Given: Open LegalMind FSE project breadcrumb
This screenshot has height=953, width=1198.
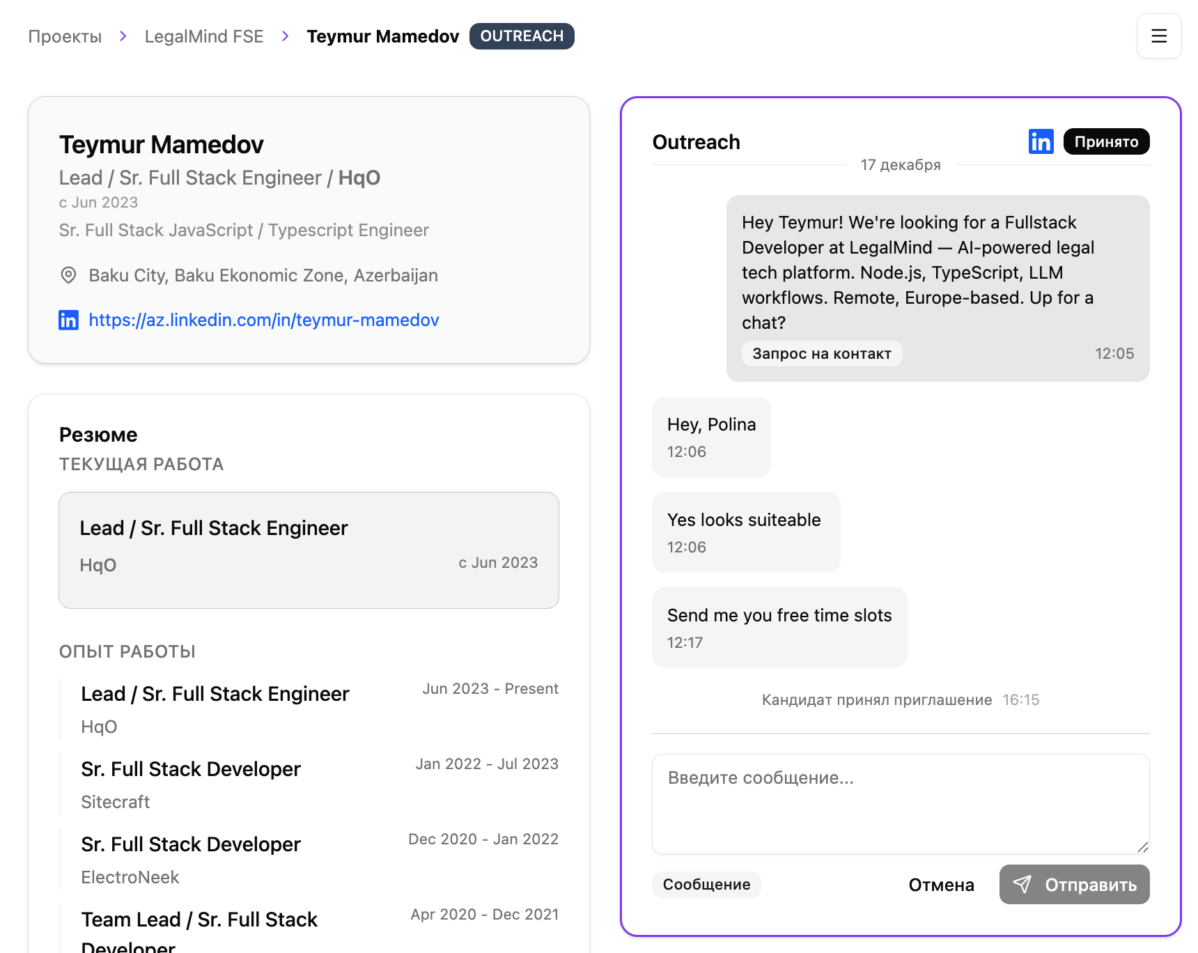Looking at the screenshot, I should (x=204, y=36).
